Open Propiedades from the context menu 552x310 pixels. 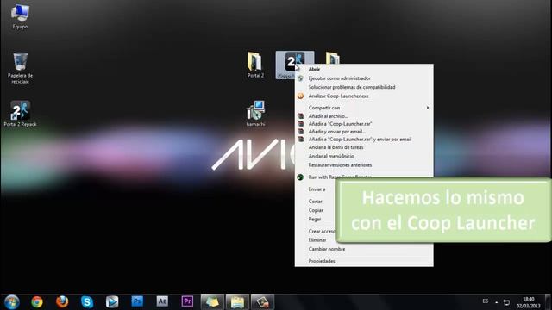coord(364,261)
